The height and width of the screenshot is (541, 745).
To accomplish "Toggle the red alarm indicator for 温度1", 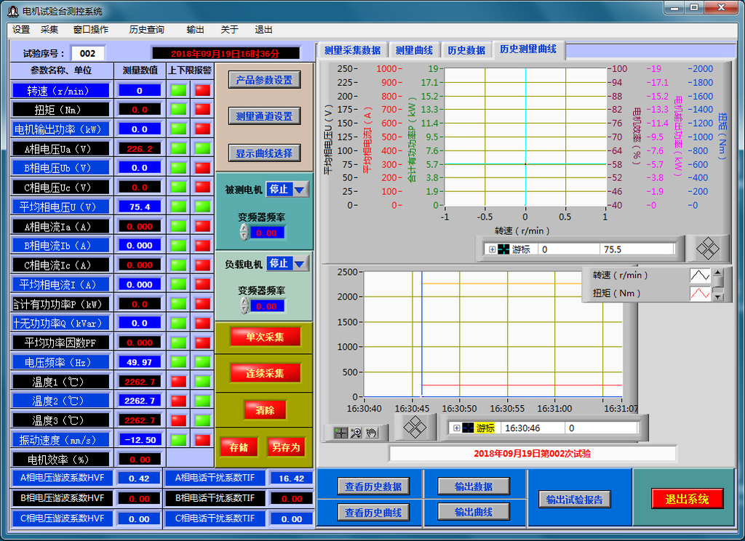I will (x=178, y=381).
